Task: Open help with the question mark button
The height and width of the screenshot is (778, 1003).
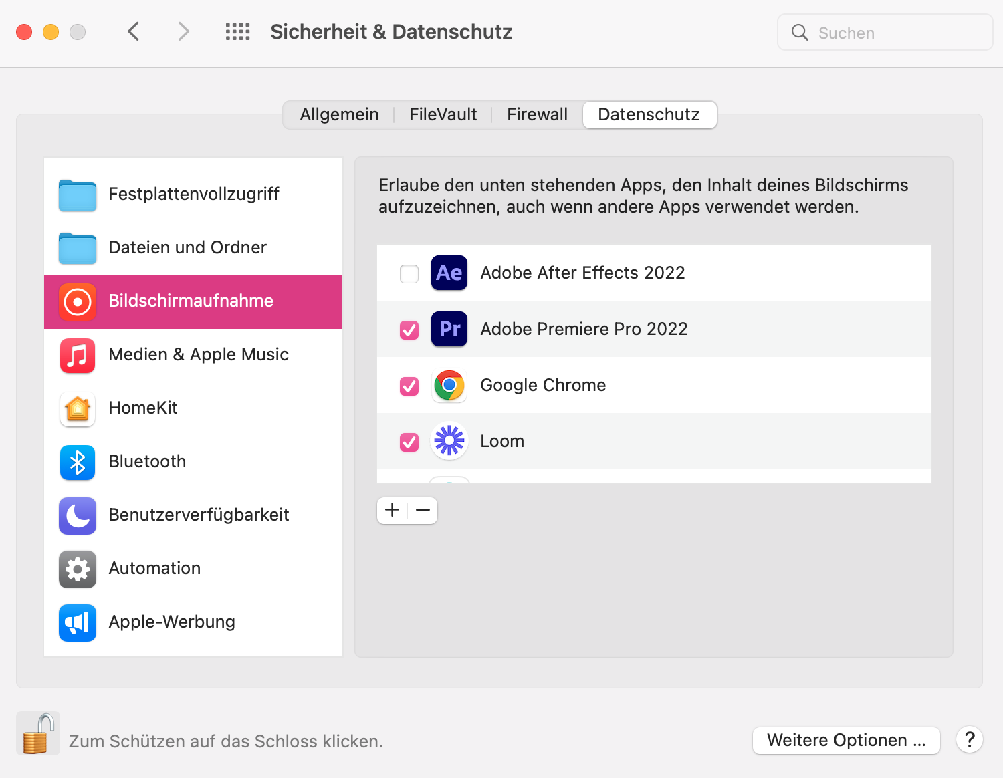Action: 969,739
